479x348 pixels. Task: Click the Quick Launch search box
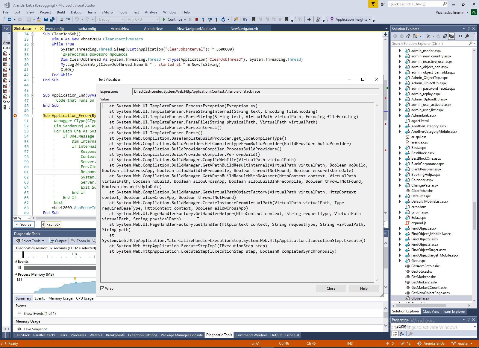point(418,4)
